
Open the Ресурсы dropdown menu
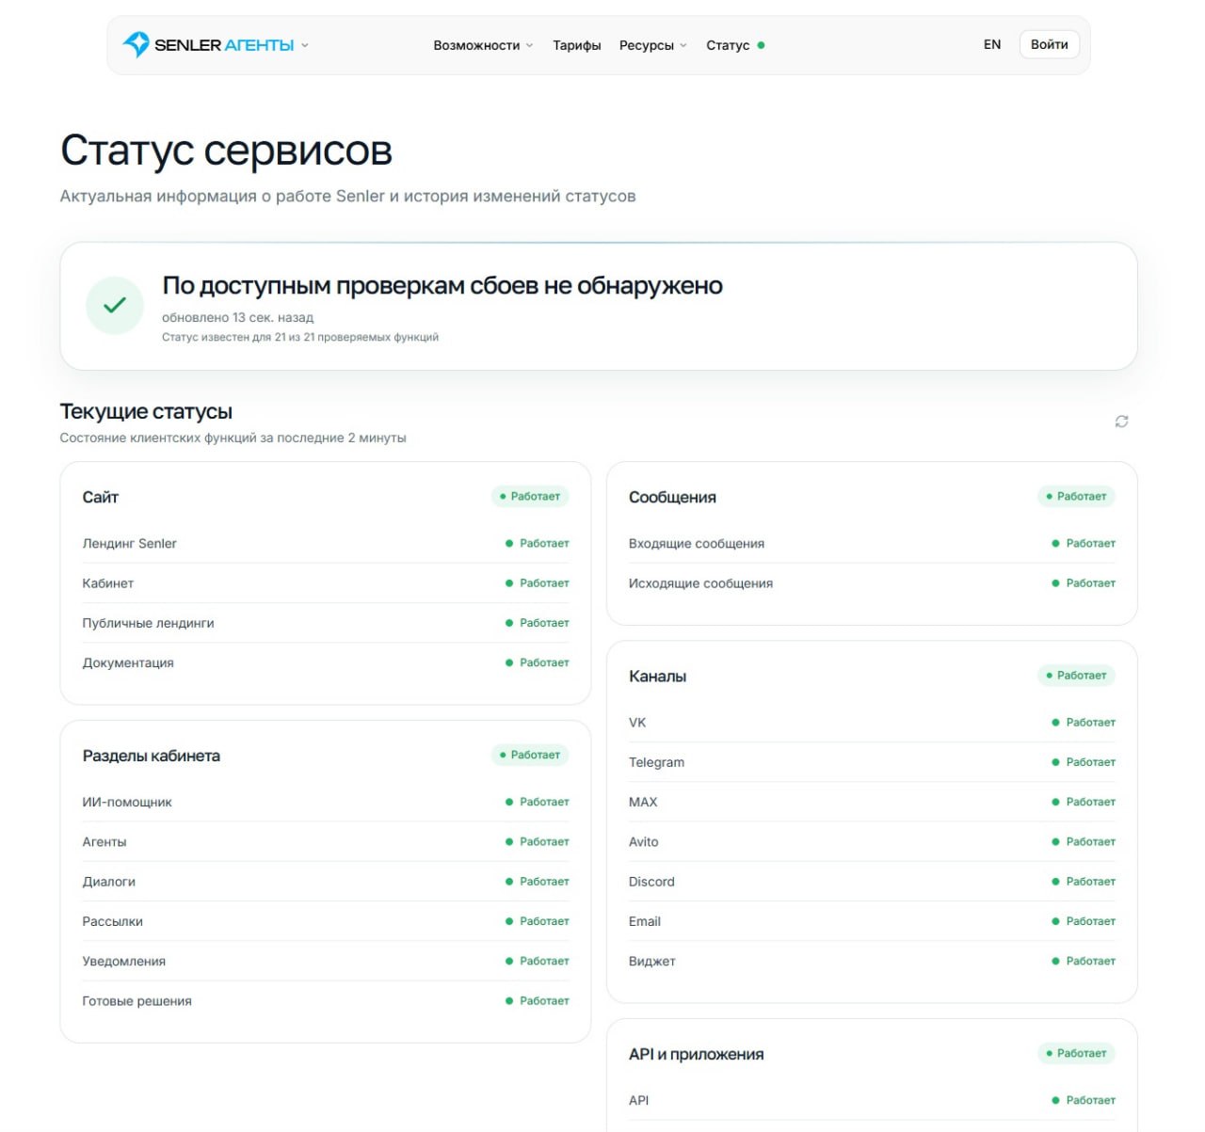[653, 45]
